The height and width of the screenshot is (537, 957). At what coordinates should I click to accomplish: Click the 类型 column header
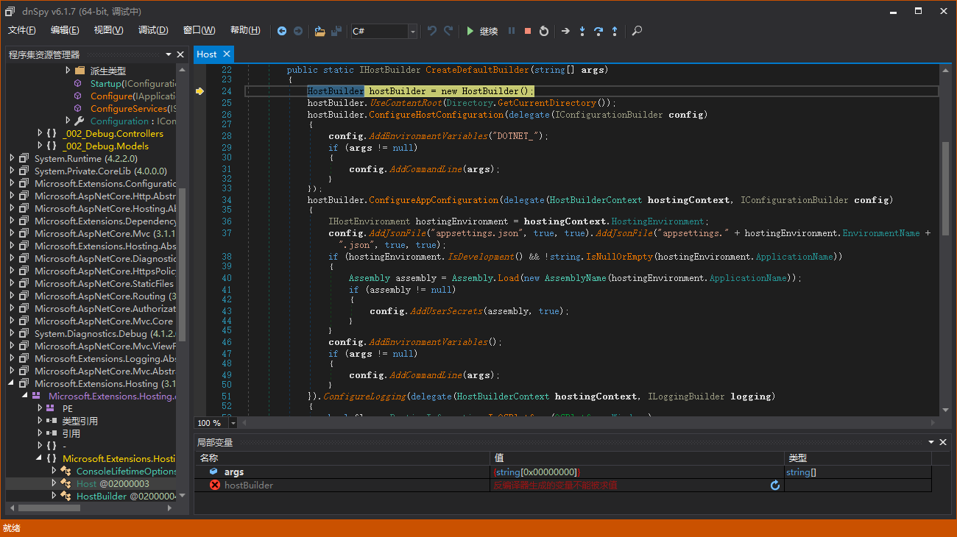click(x=858, y=458)
